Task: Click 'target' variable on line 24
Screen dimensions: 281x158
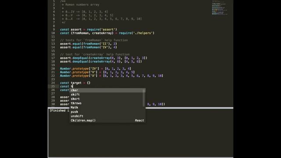Action: point(76,83)
